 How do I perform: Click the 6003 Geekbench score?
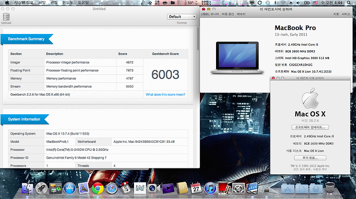tap(165, 75)
